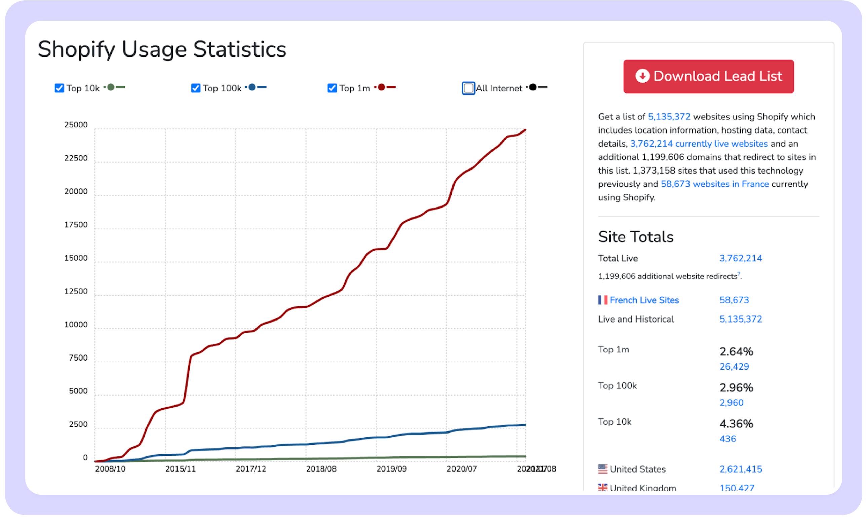
Task: Click the download arrow icon in red button
Action: (642, 76)
